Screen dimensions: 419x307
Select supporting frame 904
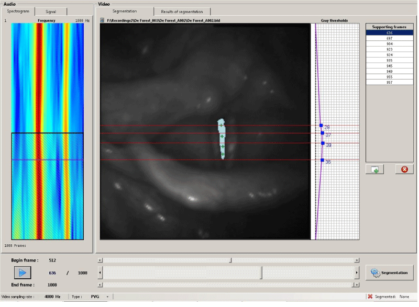coord(389,44)
